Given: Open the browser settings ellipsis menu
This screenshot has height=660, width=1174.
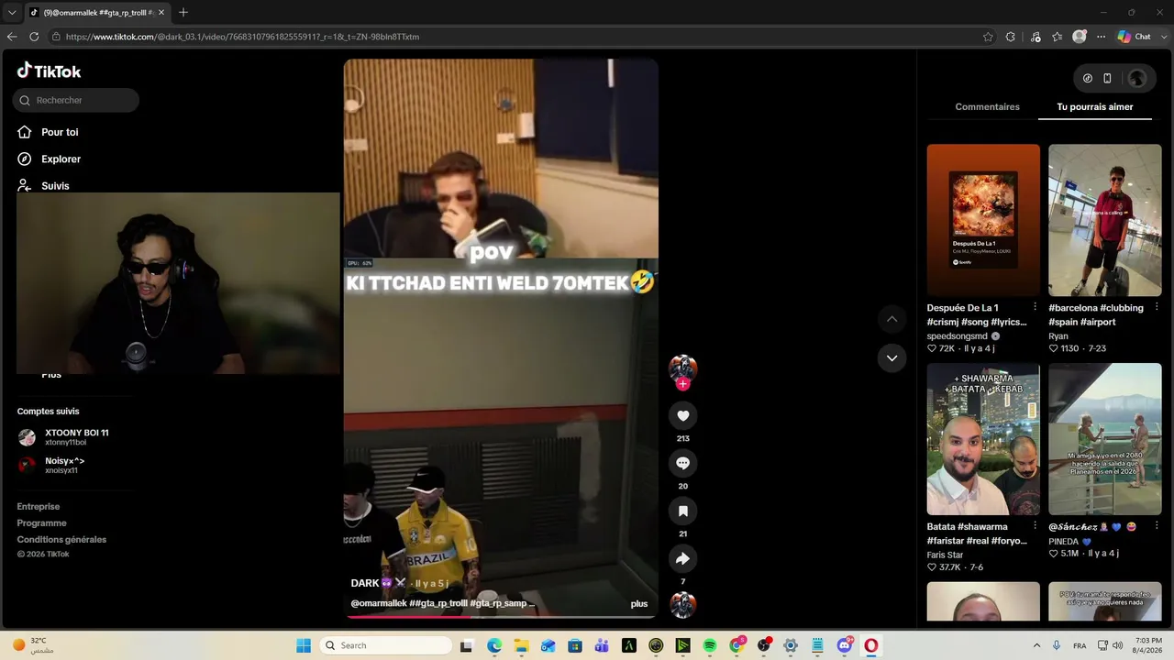Looking at the screenshot, I should pyautogui.click(x=1101, y=37).
